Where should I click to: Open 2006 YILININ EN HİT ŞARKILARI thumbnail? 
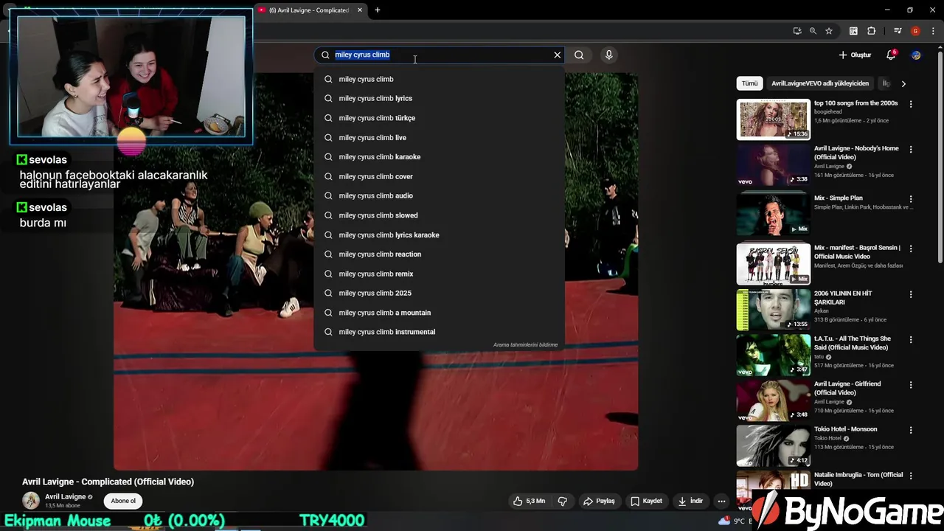point(773,310)
